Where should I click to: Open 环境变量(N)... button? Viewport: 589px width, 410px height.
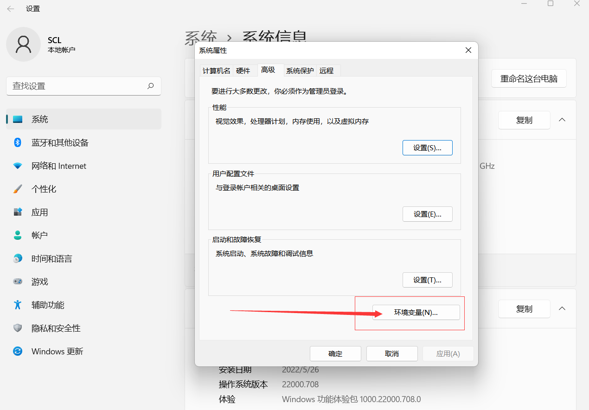[x=416, y=312]
